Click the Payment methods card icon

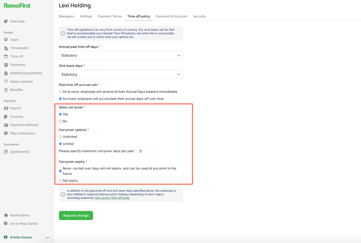[x=6, y=125]
